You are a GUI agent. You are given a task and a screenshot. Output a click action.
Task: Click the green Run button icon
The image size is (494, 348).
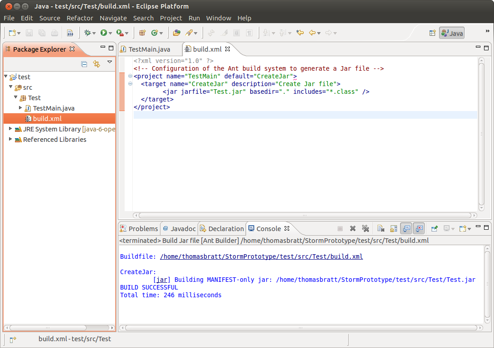pos(104,33)
